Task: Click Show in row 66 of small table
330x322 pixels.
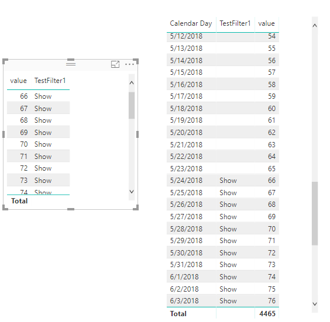Action: point(43,96)
